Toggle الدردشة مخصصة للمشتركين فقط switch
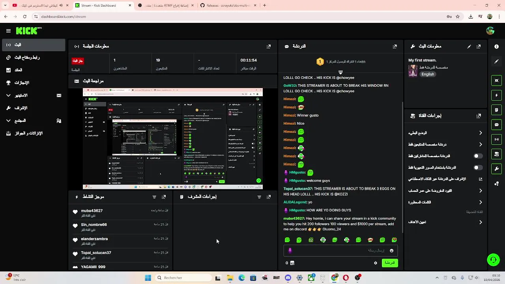Screen dimensions: 505x284 click(x=478, y=156)
